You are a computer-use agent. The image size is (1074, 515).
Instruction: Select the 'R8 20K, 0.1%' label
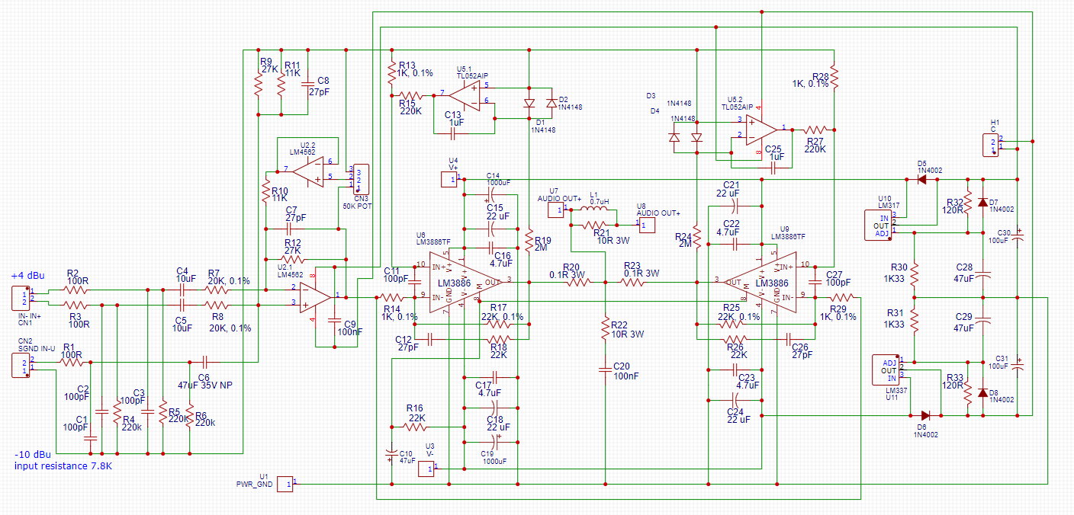229,325
